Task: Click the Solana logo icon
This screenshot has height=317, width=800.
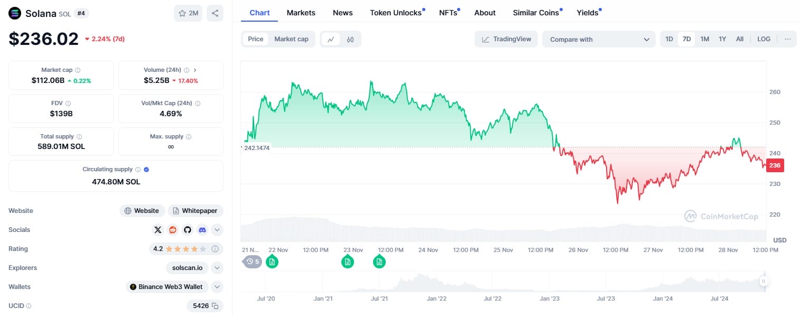Action: 15,13
